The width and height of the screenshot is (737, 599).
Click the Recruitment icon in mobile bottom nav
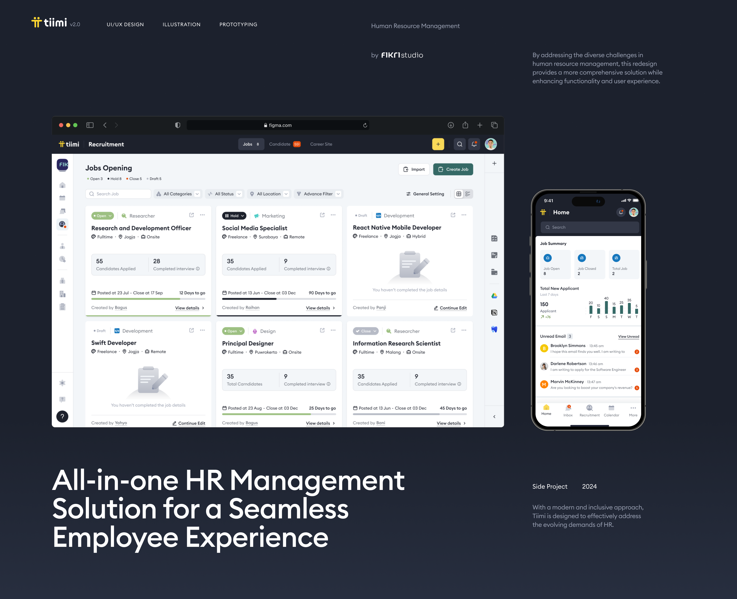[x=588, y=410]
